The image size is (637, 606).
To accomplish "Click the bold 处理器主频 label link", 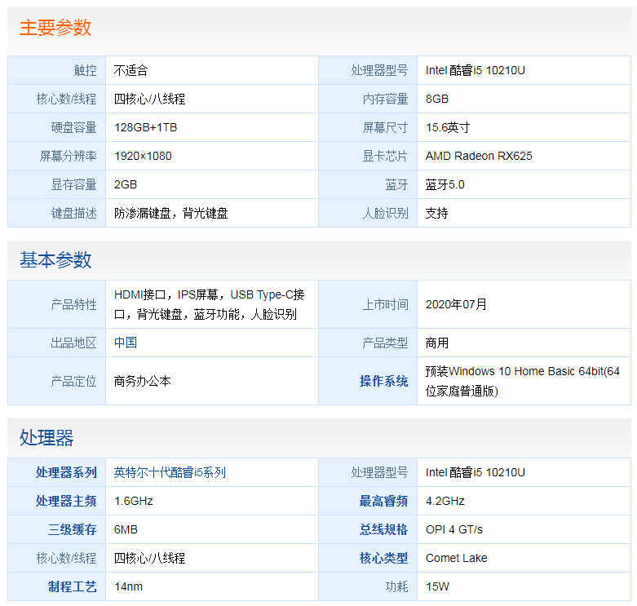I will (x=66, y=501).
